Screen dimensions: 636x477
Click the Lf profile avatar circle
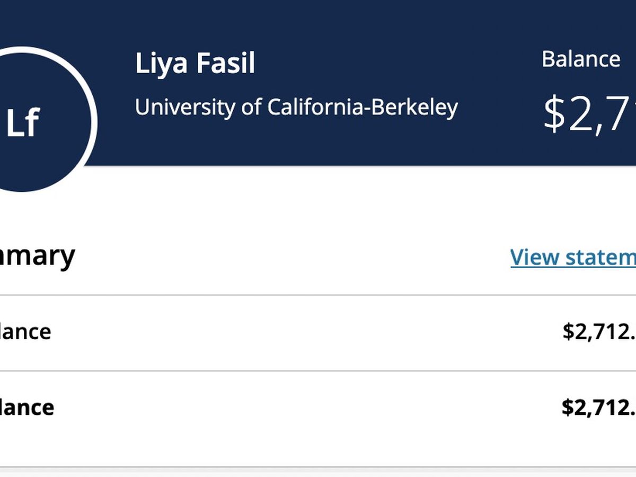click(x=32, y=122)
